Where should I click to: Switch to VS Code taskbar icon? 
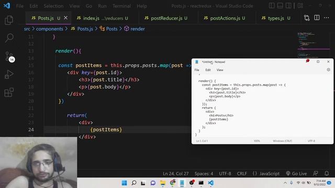210,183
